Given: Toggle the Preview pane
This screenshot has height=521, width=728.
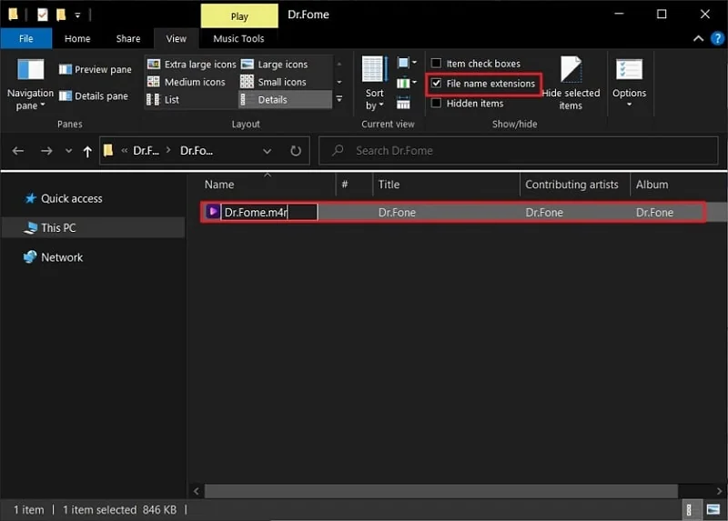Looking at the screenshot, I should click(x=96, y=70).
